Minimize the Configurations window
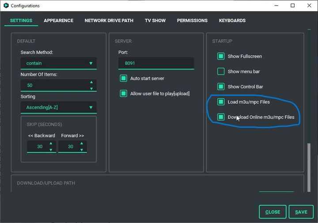Image resolution: width=318 pixels, height=223 pixels. click(276, 5)
